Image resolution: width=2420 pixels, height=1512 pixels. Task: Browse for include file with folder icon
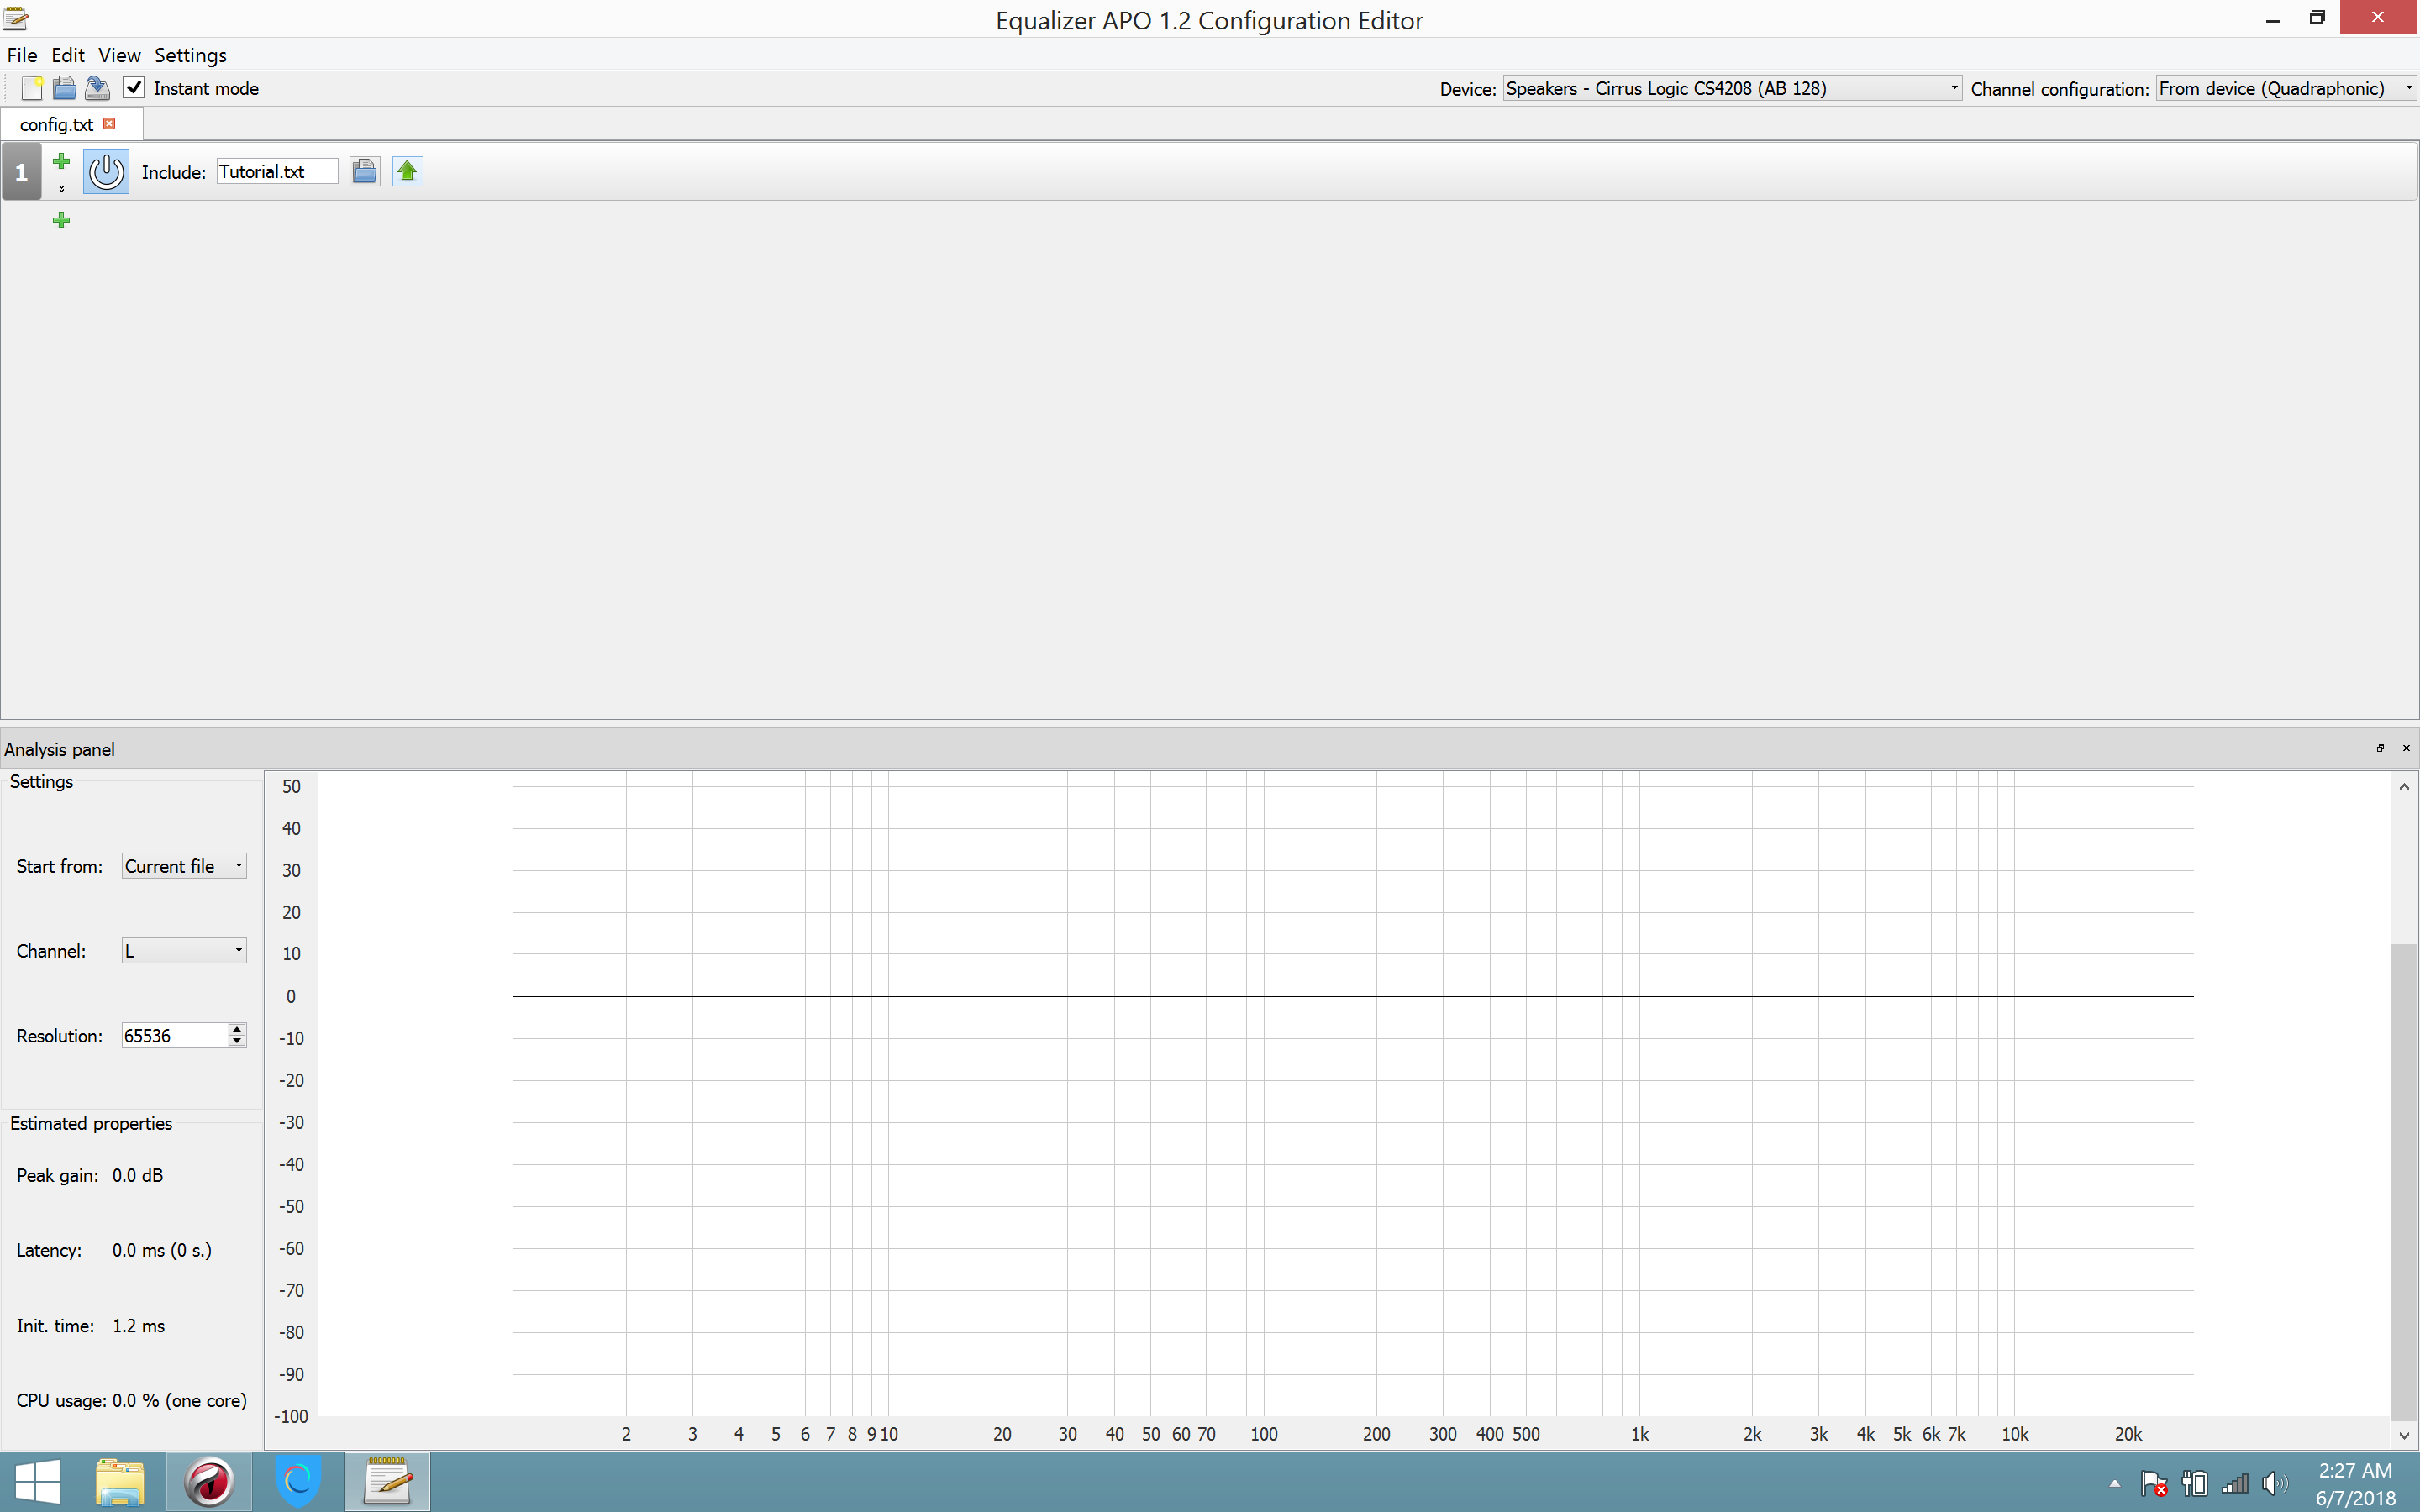pyautogui.click(x=364, y=172)
